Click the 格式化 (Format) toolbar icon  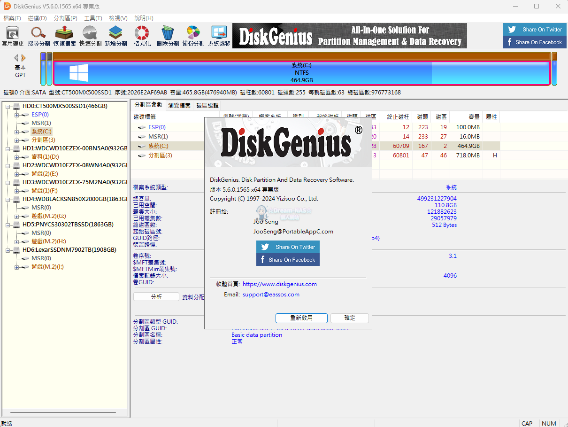click(x=141, y=35)
